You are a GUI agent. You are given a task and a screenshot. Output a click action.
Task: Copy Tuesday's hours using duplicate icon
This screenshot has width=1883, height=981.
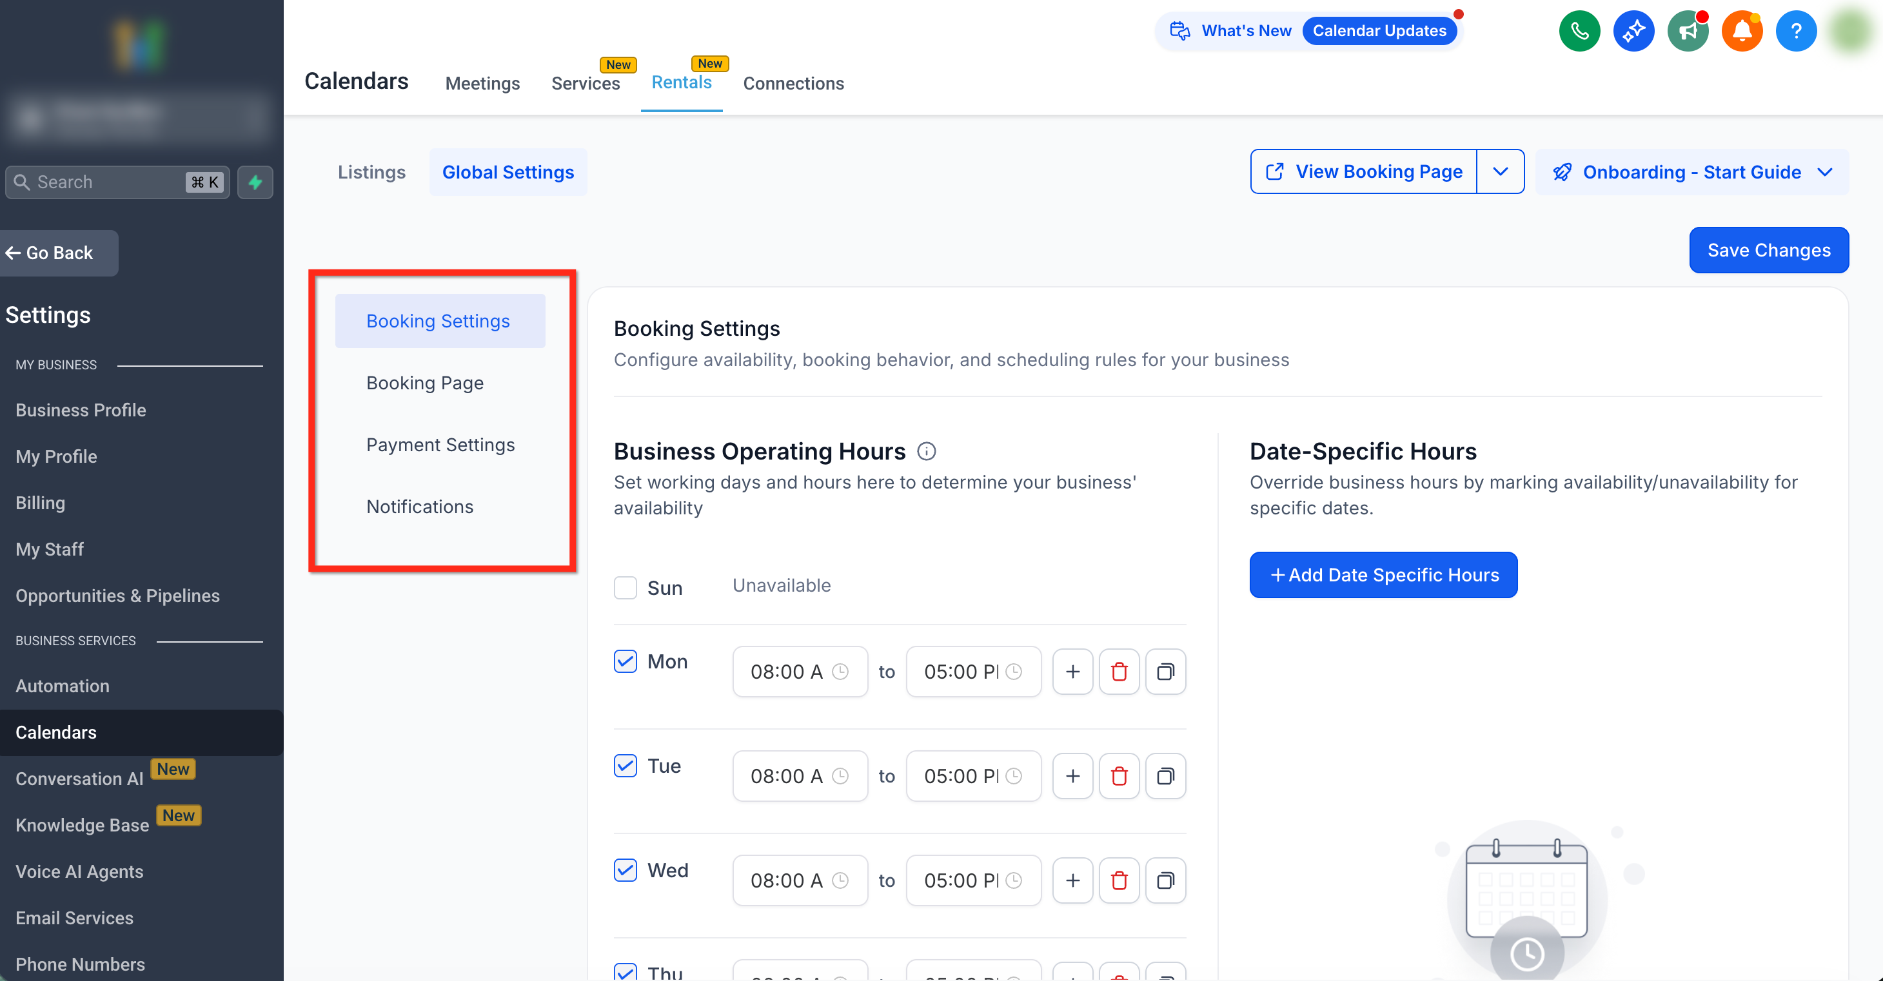click(1165, 776)
